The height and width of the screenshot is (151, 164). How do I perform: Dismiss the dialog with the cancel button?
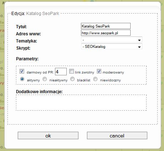(117, 136)
